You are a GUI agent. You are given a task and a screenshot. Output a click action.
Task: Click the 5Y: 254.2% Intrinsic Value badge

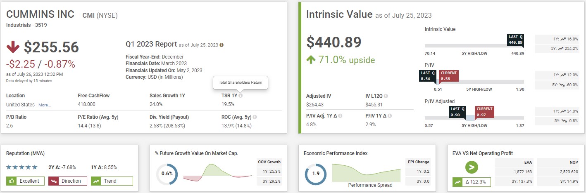tap(557, 49)
